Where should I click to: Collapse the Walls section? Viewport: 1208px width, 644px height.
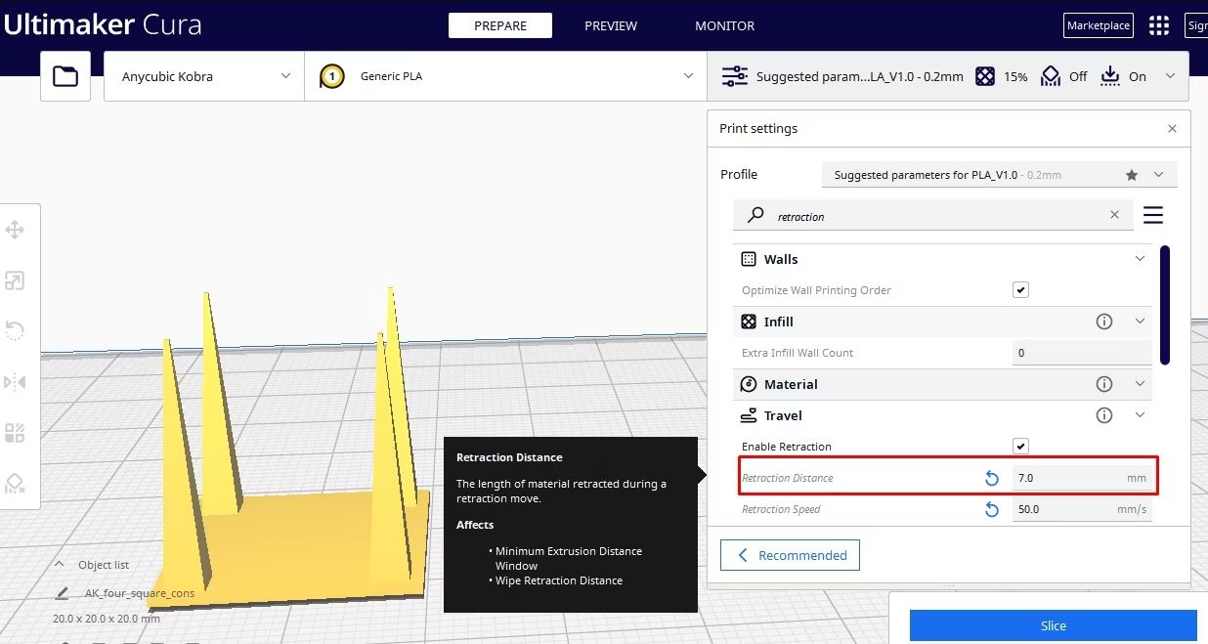point(1140,259)
